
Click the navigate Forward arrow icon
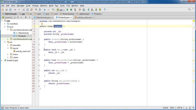48,9
